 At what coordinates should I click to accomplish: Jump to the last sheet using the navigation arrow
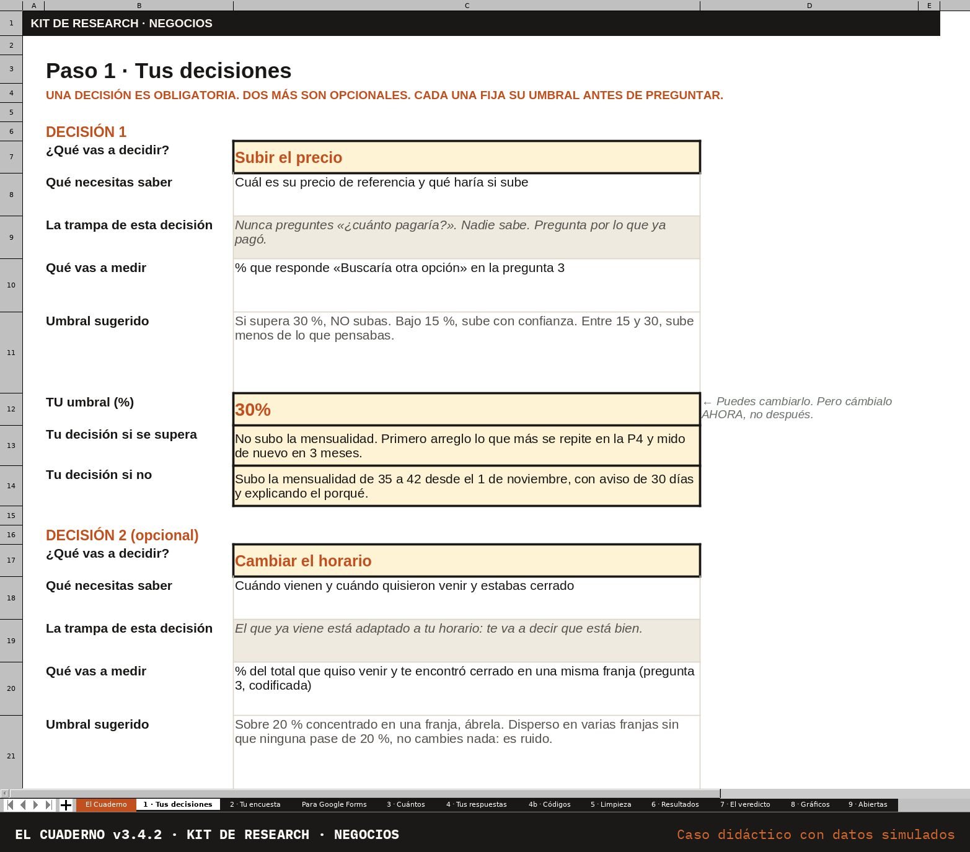coord(49,805)
